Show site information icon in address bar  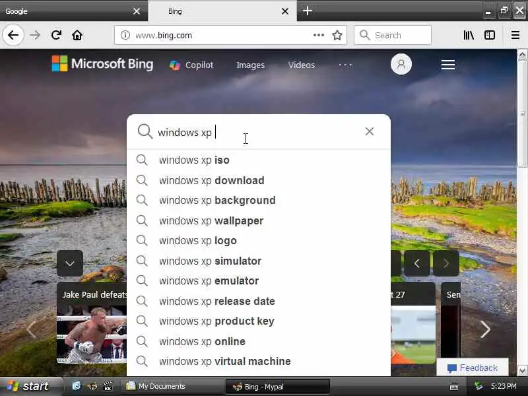click(125, 35)
